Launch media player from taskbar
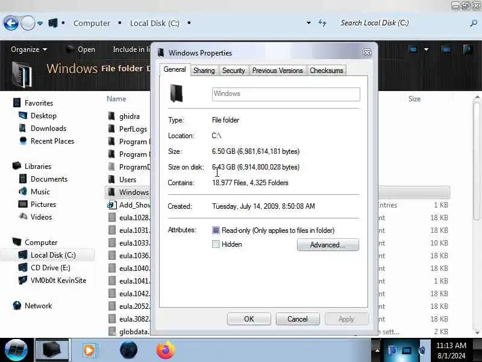The height and width of the screenshot is (362, 482). click(89, 350)
